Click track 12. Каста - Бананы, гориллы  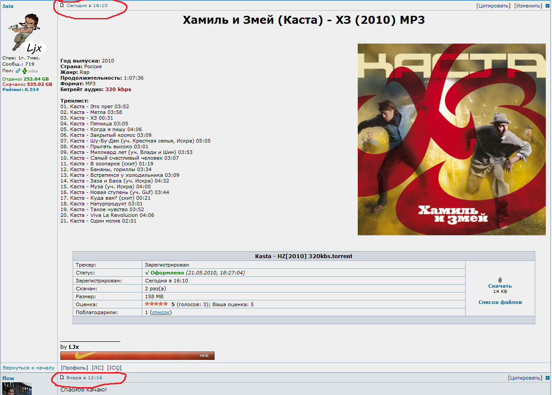pyautogui.click(x=106, y=169)
